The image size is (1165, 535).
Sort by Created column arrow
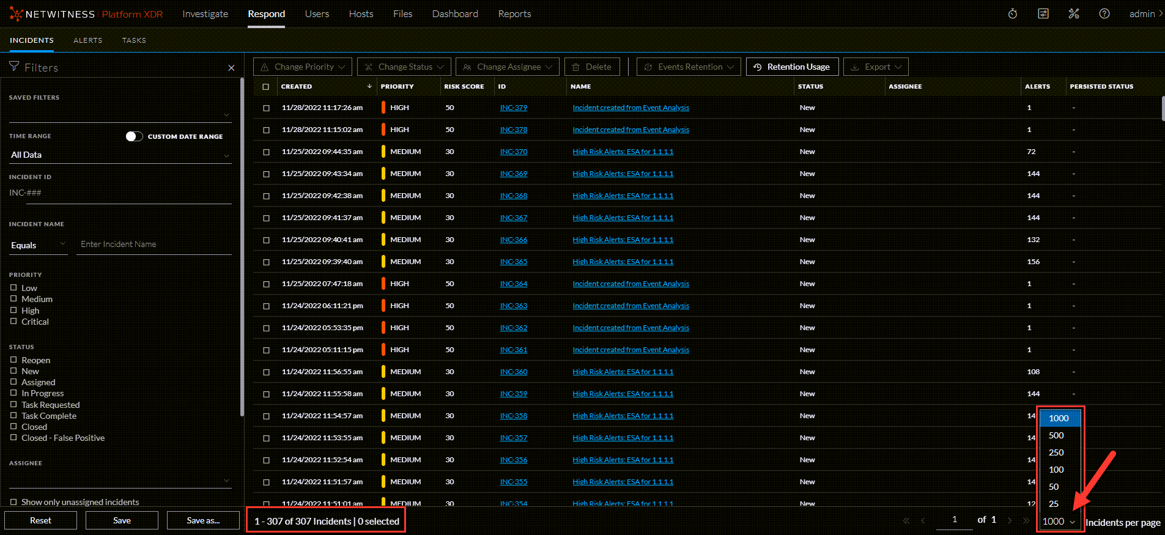[x=369, y=86]
